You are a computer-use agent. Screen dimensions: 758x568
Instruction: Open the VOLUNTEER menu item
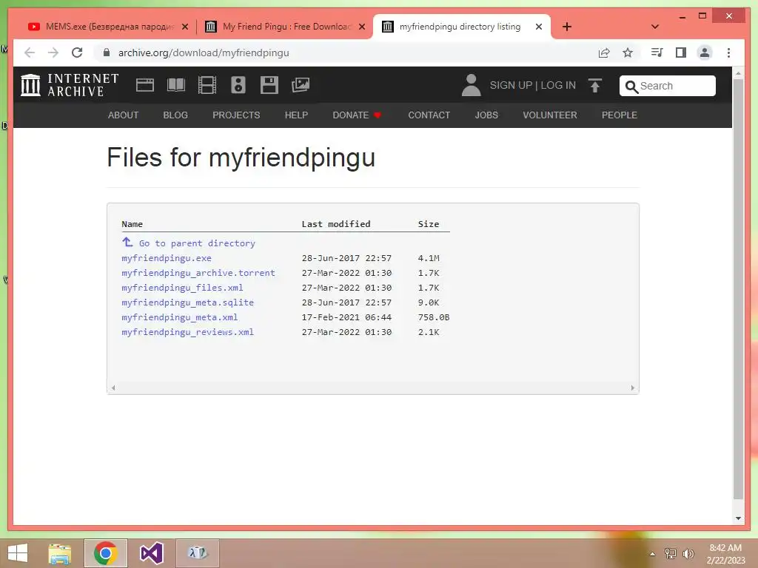(550, 115)
